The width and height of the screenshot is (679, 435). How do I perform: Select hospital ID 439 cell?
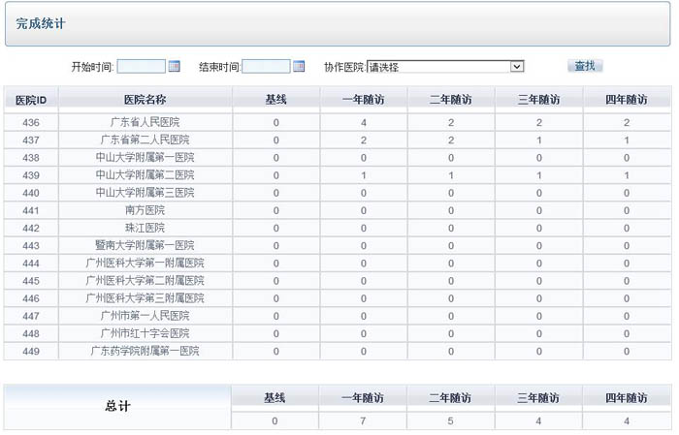coord(31,175)
